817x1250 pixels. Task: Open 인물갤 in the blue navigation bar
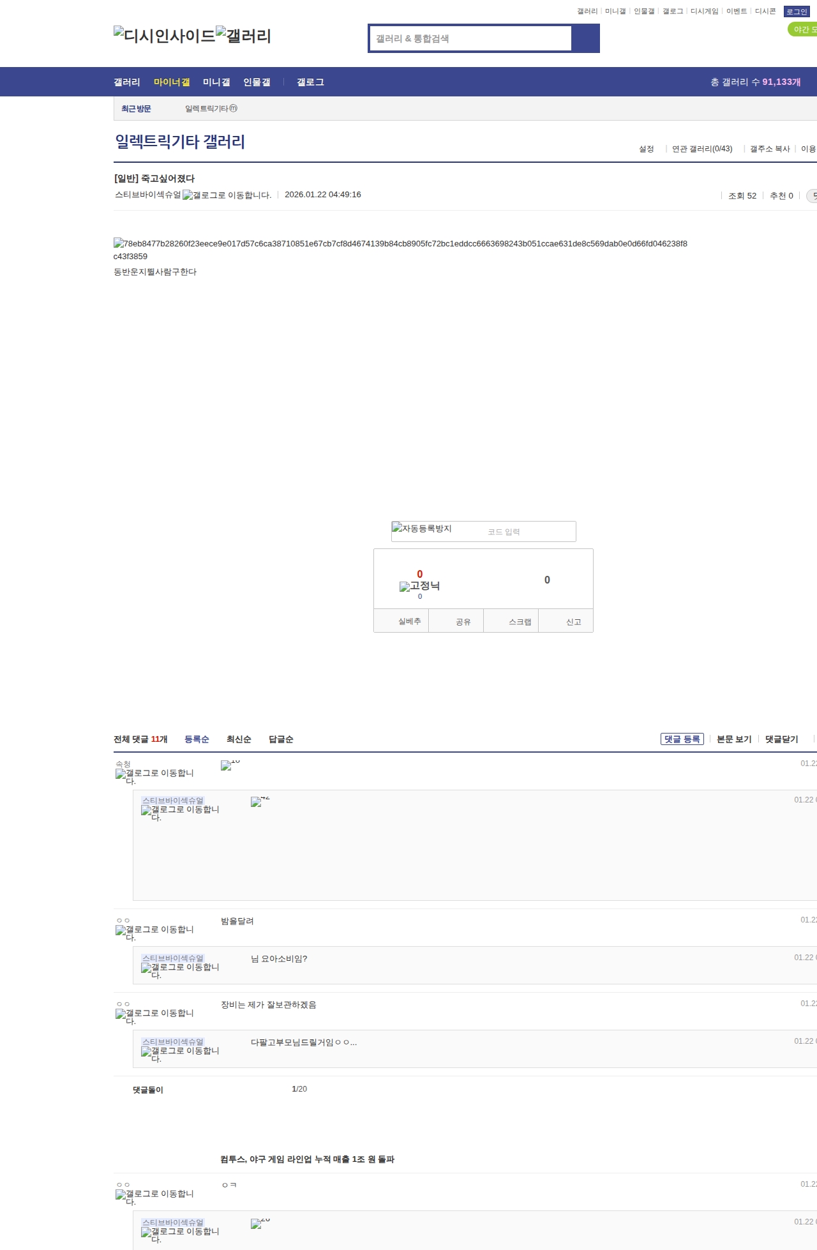click(x=257, y=82)
